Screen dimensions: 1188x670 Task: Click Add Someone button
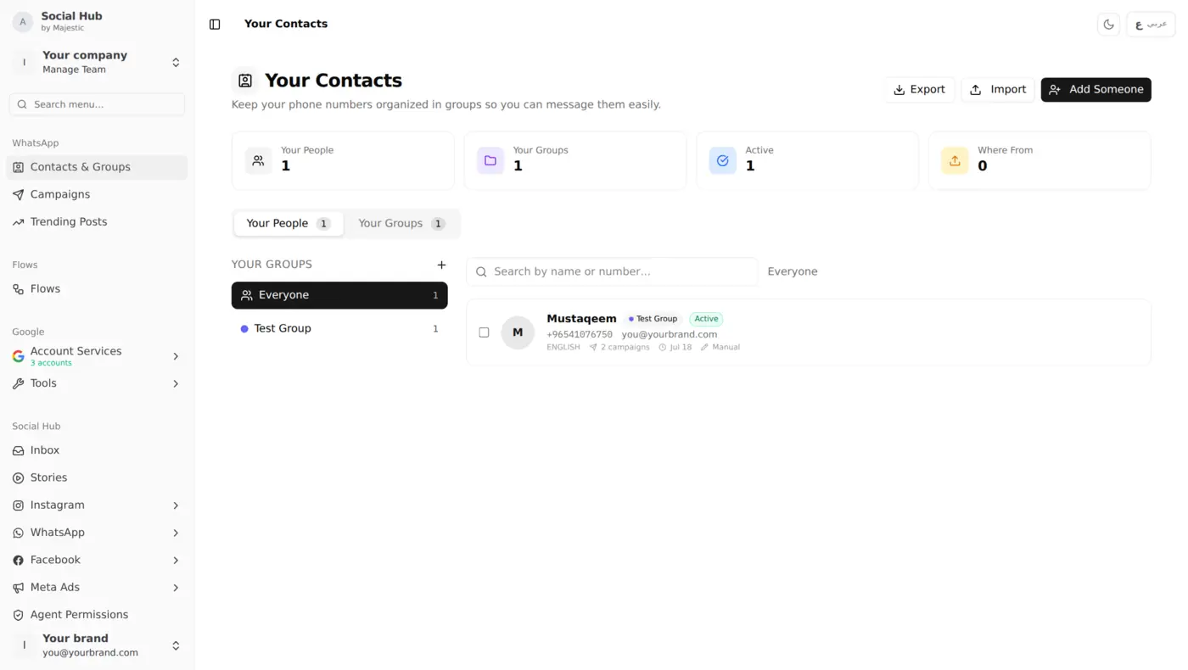[x=1096, y=90]
